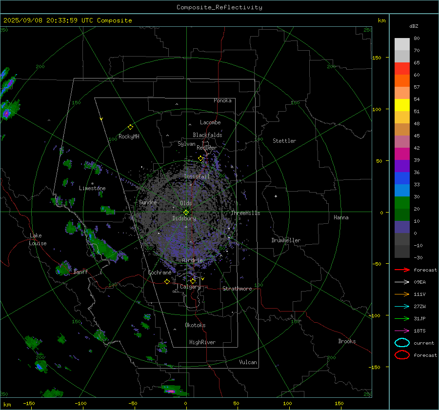Select the bright yellow 51–54 dBZ swatch

(x=402, y=105)
